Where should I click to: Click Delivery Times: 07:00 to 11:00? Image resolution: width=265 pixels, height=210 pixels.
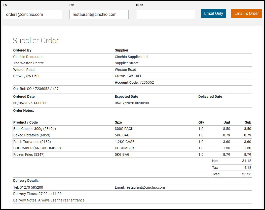(x=37, y=194)
